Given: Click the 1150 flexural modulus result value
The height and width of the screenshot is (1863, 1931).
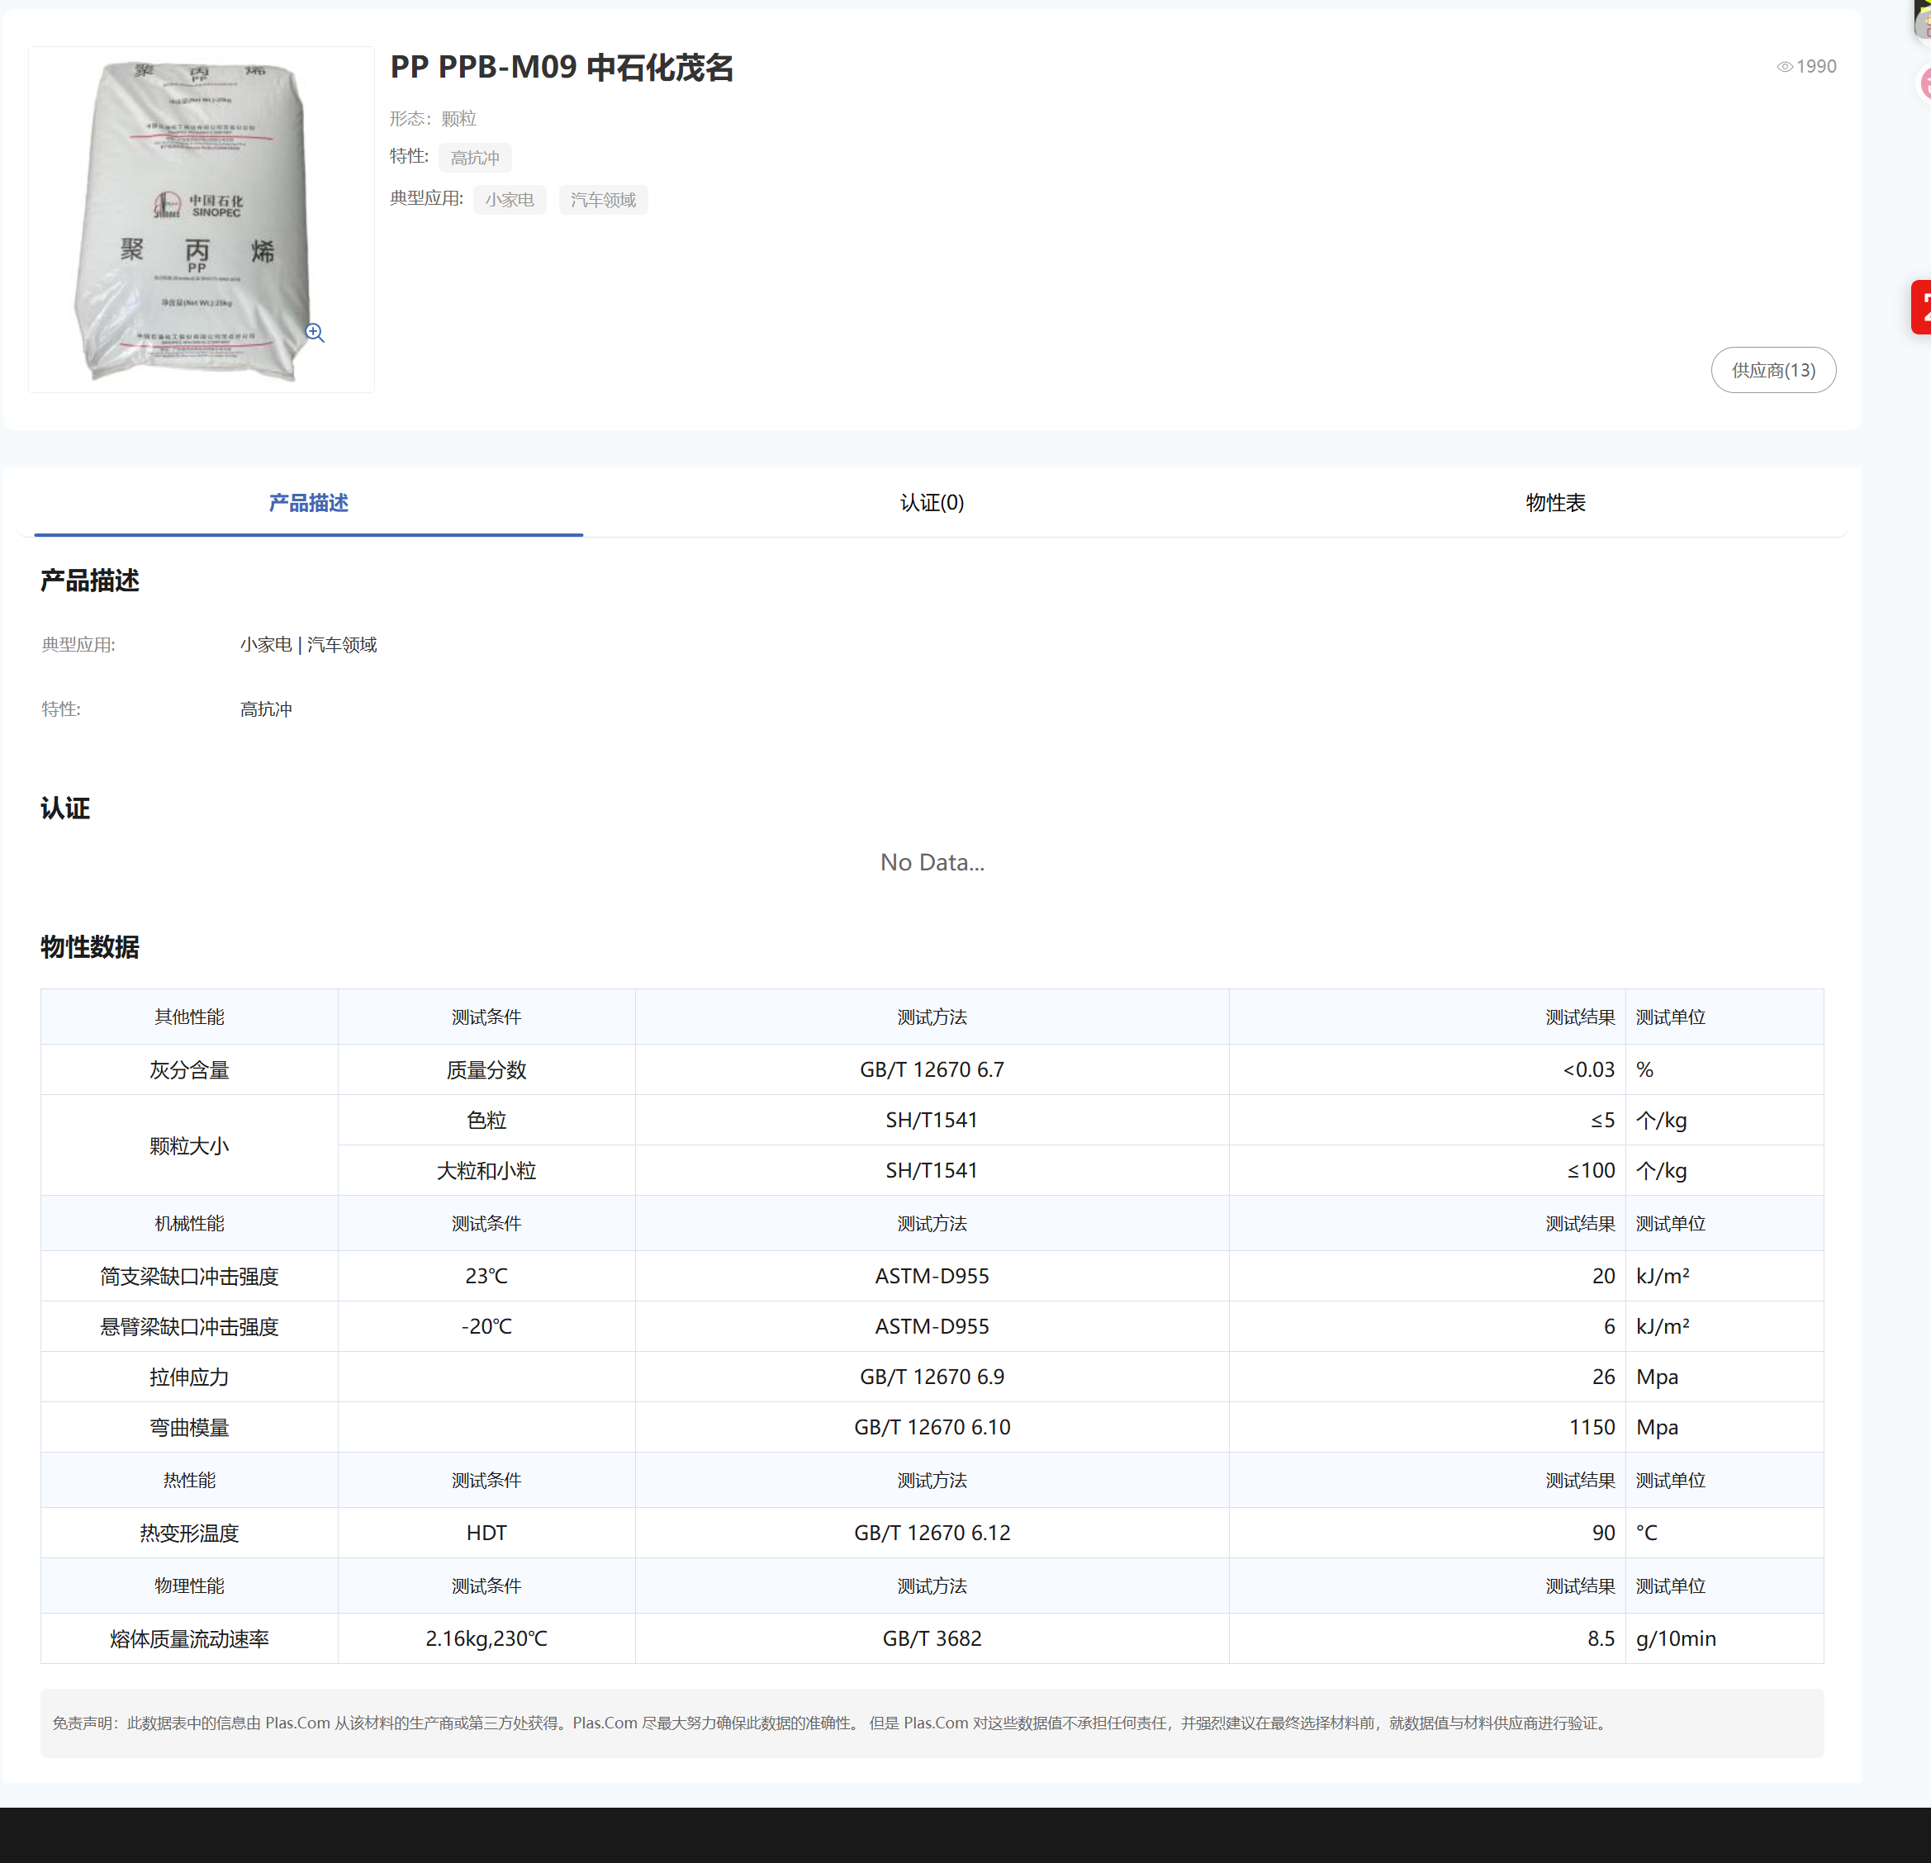Looking at the screenshot, I should pyautogui.click(x=1592, y=1428).
